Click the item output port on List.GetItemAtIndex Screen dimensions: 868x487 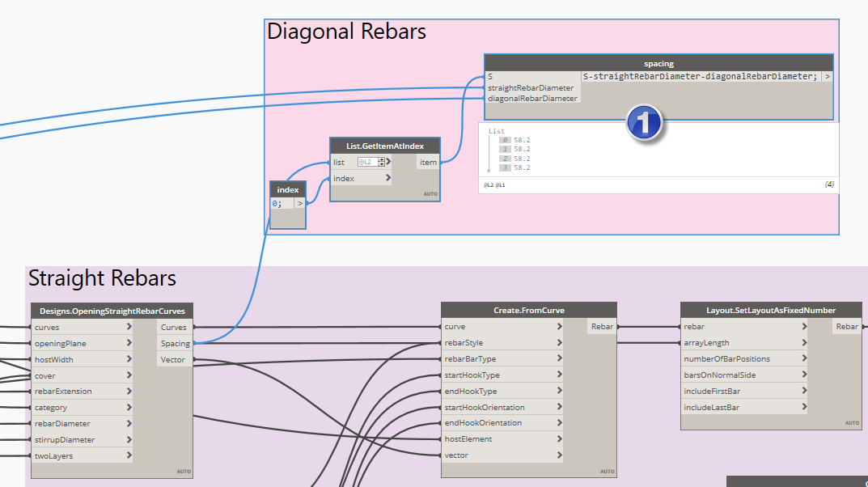coord(428,162)
